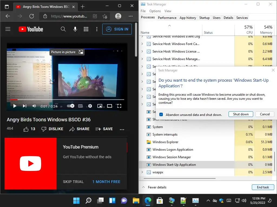Uncheck Abandon unsaved data and shut down
This screenshot has width=277, height=207.
pos(161,115)
